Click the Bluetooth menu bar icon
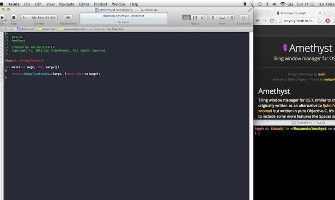335x200 pixels. click(267, 4)
